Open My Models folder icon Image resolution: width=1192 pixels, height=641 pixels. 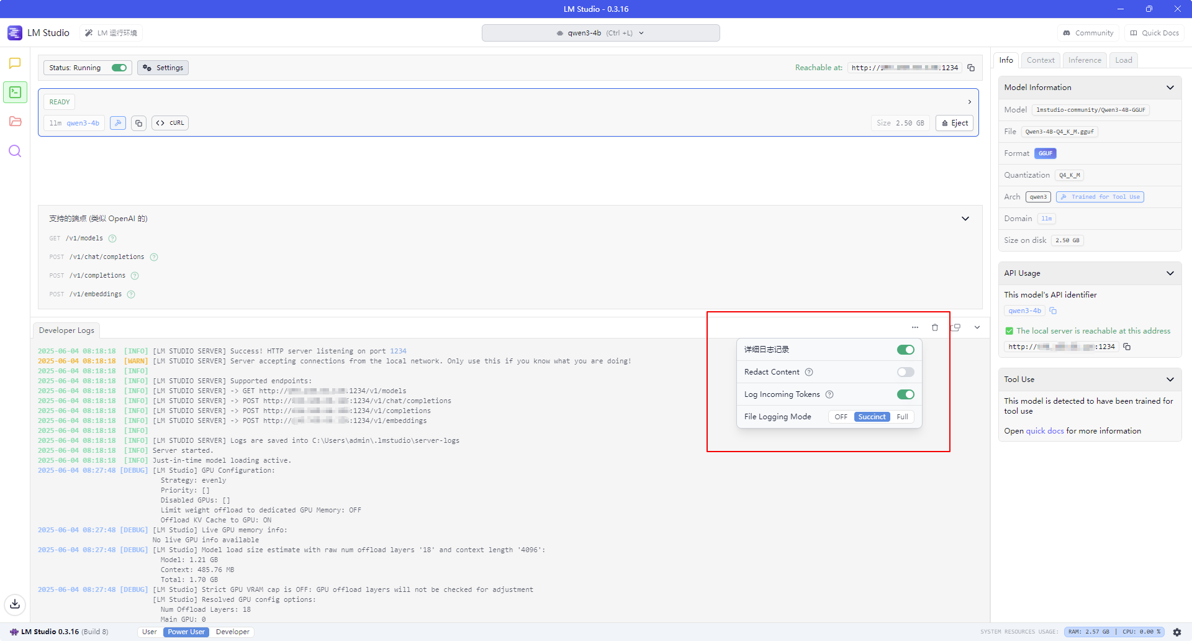coord(15,122)
